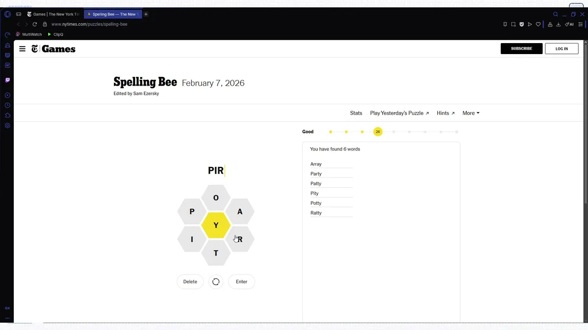This screenshot has width=588, height=330.
Task: Open the Stats menu item
Action: point(356,113)
